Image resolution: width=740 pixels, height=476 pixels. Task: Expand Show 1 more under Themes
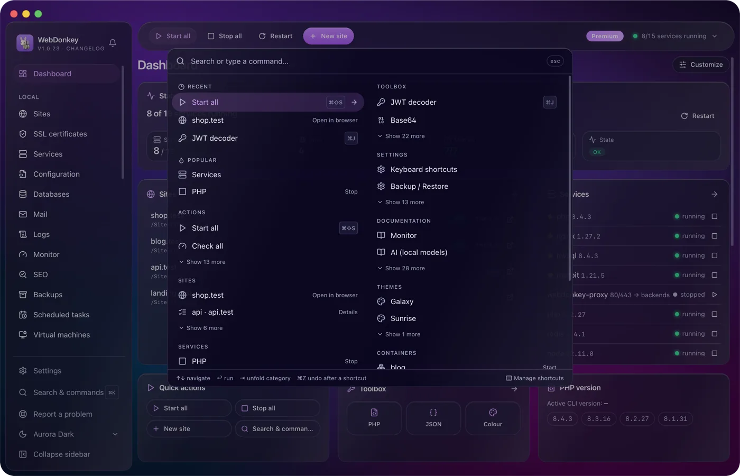(399, 334)
